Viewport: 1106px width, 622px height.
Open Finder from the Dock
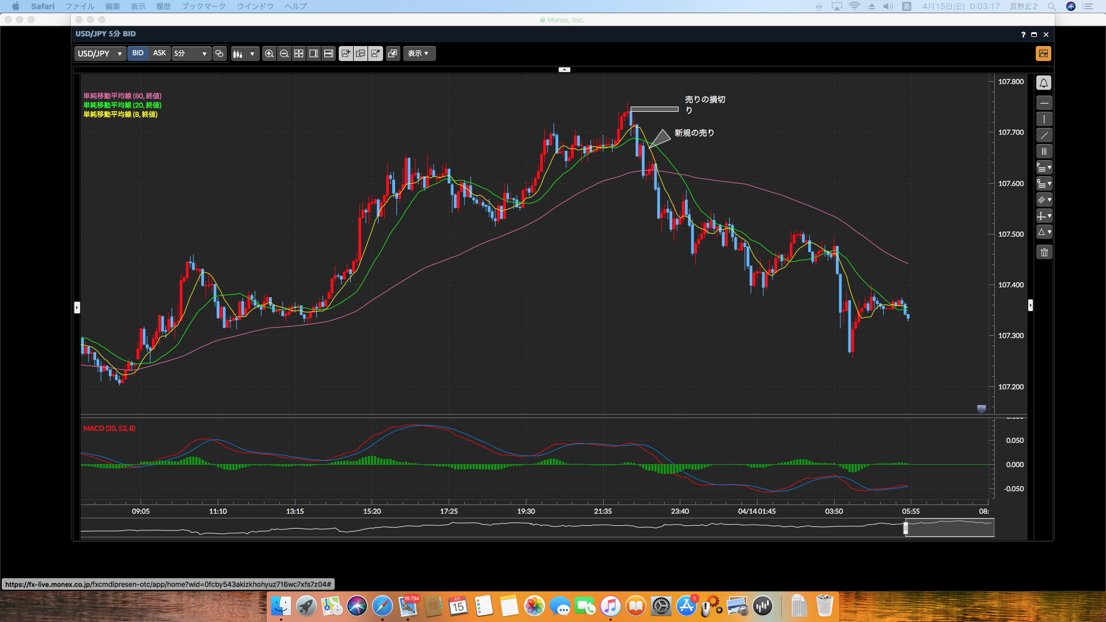click(x=281, y=606)
